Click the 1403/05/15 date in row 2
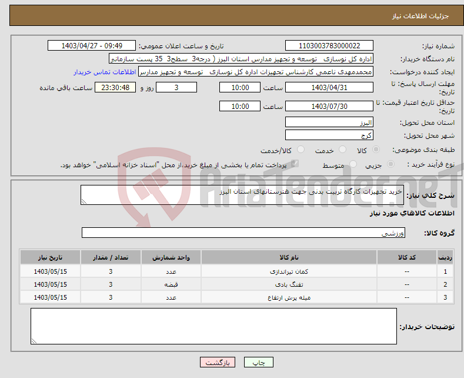 coord(50,284)
